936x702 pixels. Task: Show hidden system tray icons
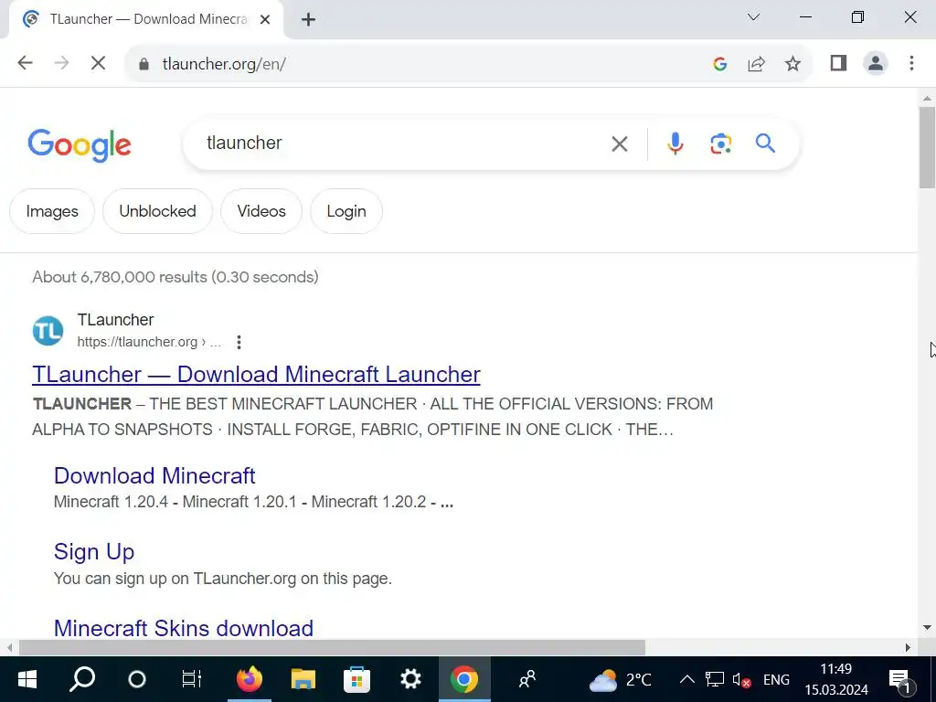(687, 679)
